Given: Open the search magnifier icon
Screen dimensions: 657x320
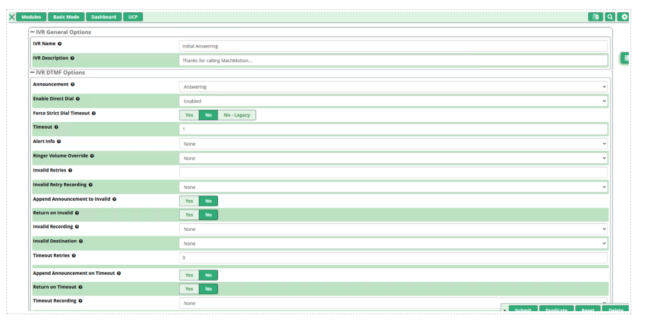Looking at the screenshot, I should tap(611, 17).
